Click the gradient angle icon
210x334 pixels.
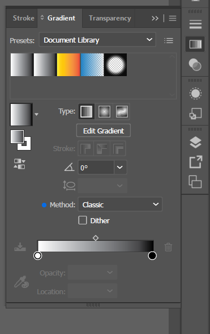[70, 167]
